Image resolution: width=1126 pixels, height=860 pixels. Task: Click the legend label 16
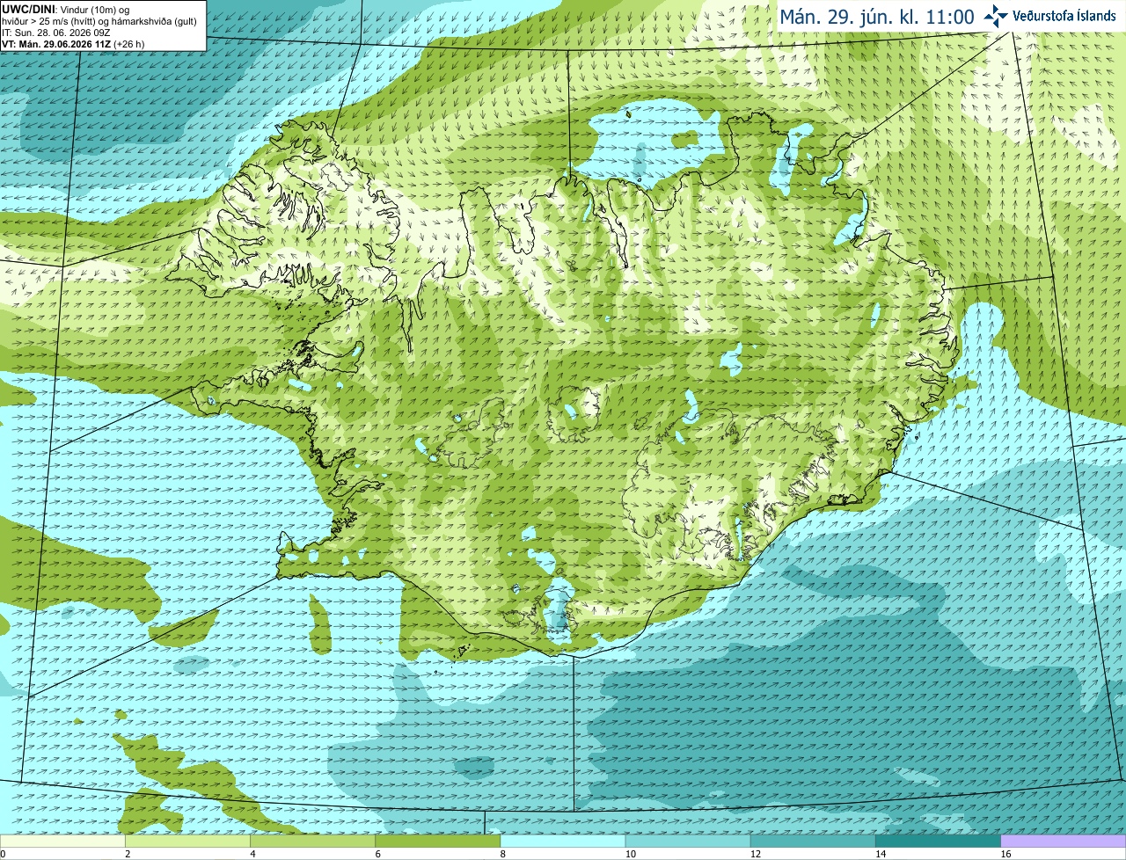tap(1005, 854)
